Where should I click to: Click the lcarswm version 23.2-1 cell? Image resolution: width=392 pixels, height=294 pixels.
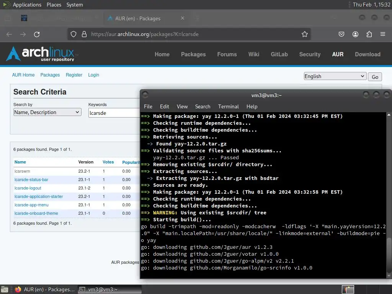pyautogui.click(x=84, y=171)
